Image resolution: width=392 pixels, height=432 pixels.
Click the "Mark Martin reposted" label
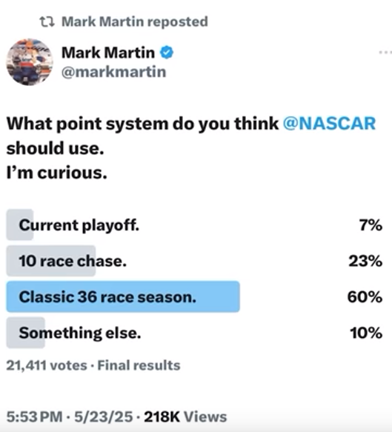[x=135, y=21]
